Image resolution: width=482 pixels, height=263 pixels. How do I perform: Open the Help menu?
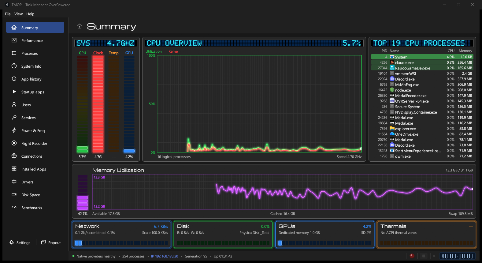click(x=30, y=14)
